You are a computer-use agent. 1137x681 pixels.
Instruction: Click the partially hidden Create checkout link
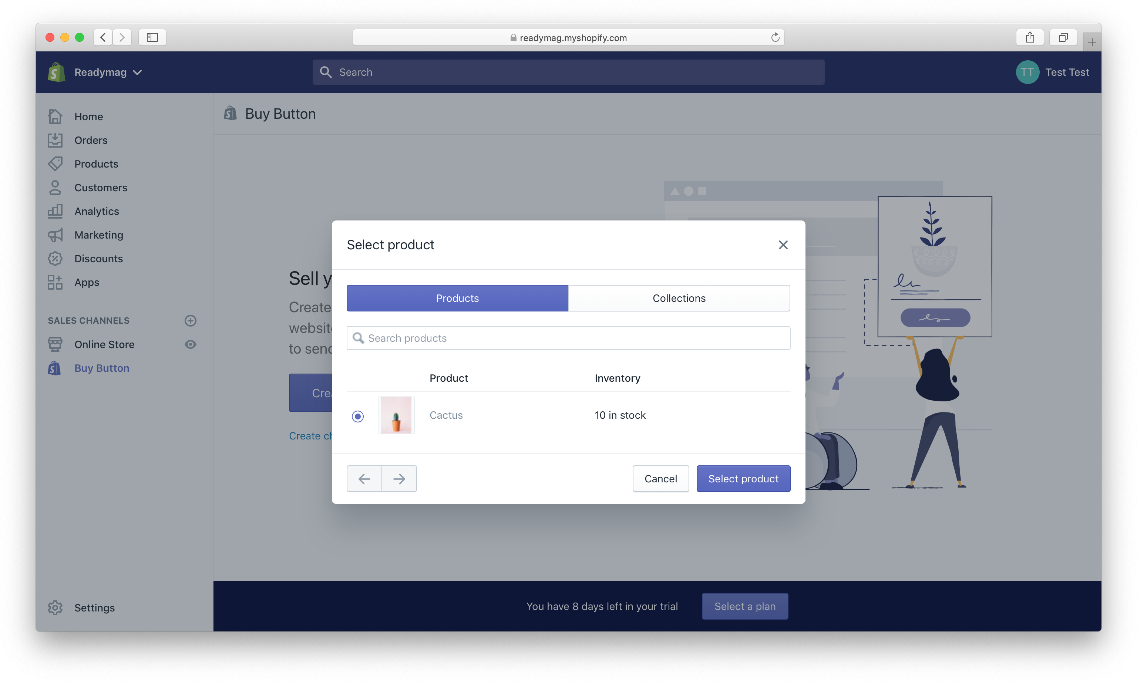click(x=310, y=436)
